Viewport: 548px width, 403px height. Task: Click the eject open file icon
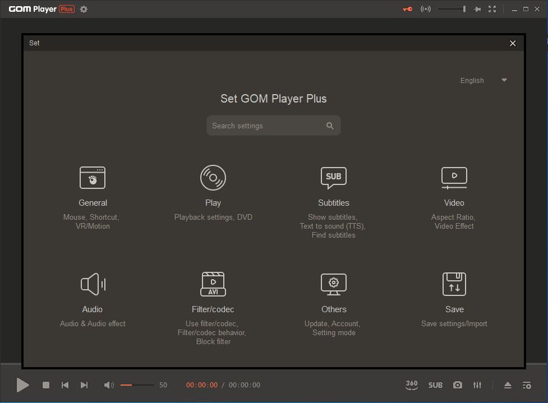pyautogui.click(x=508, y=385)
